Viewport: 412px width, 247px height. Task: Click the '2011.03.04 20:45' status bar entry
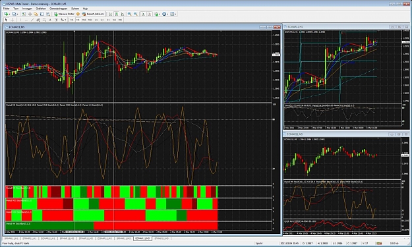[289, 243]
